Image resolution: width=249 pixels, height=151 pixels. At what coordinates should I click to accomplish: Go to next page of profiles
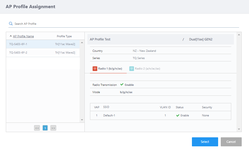pyautogui.click(x=53, y=128)
